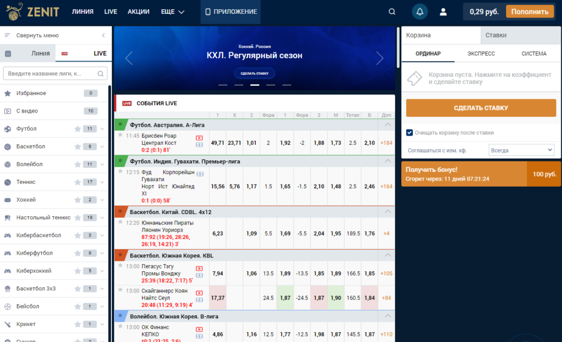The height and width of the screenshot is (342, 562).
Task: Toggle Очищать корзину после ставки checkbox
Action: (x=409, y=133)
